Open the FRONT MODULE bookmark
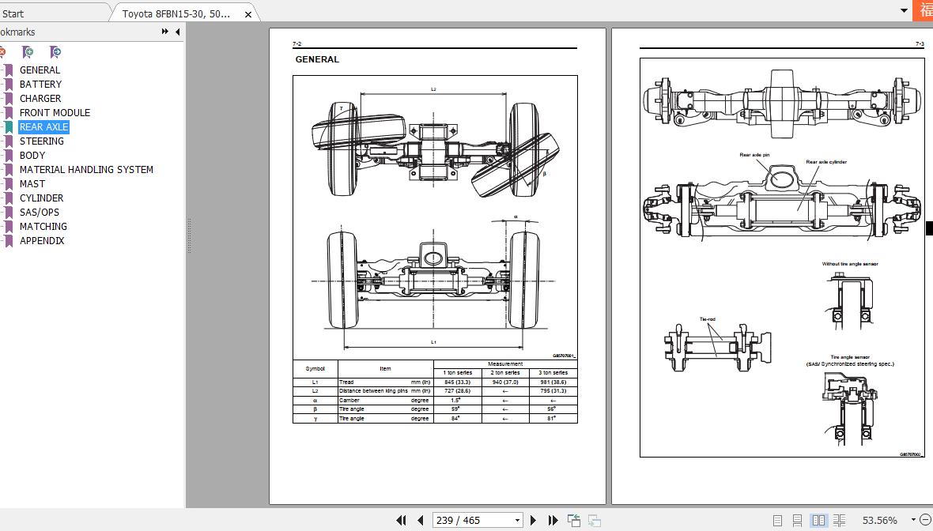933x531 pixels. click(55, 112)
